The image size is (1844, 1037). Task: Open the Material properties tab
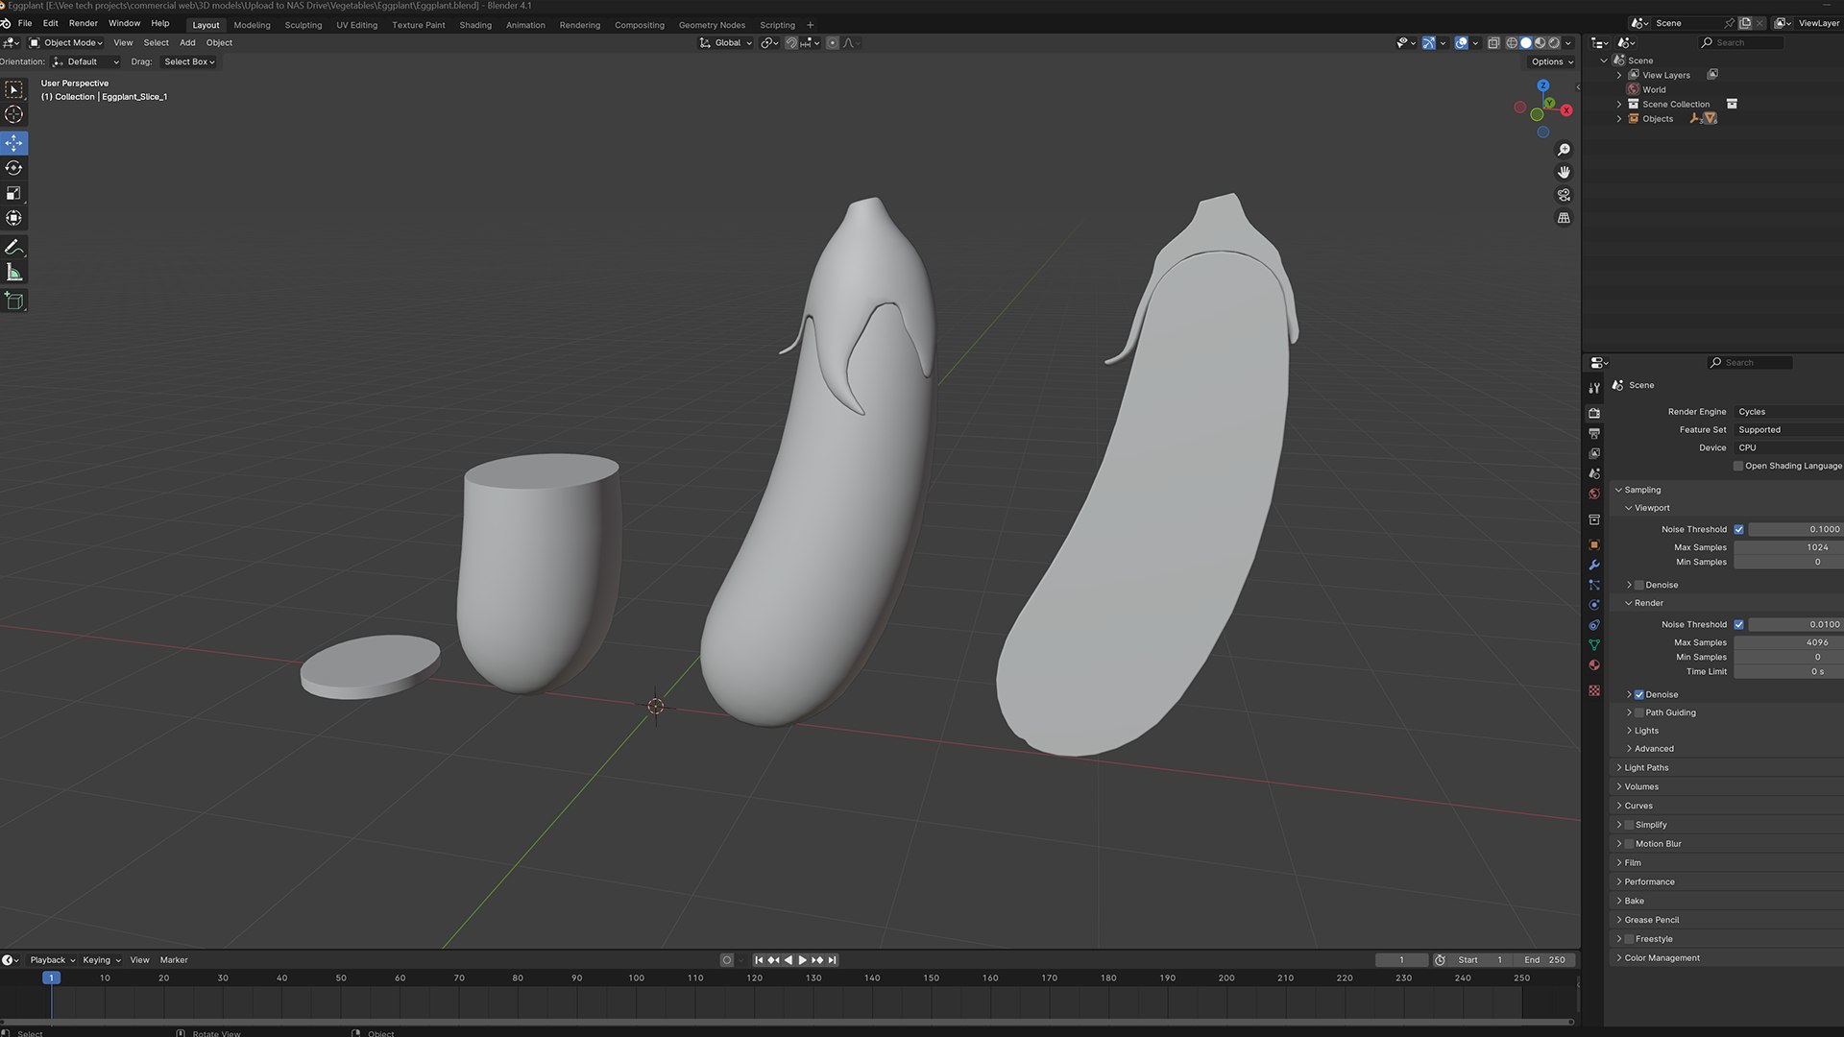(1594, 665)
